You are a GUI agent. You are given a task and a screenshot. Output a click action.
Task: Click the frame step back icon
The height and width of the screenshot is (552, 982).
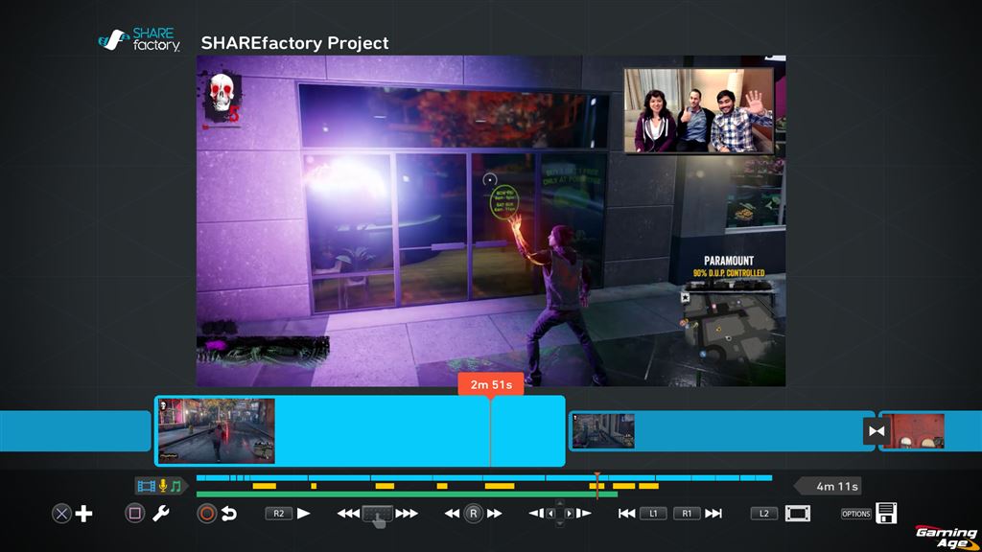pos(537,514)
